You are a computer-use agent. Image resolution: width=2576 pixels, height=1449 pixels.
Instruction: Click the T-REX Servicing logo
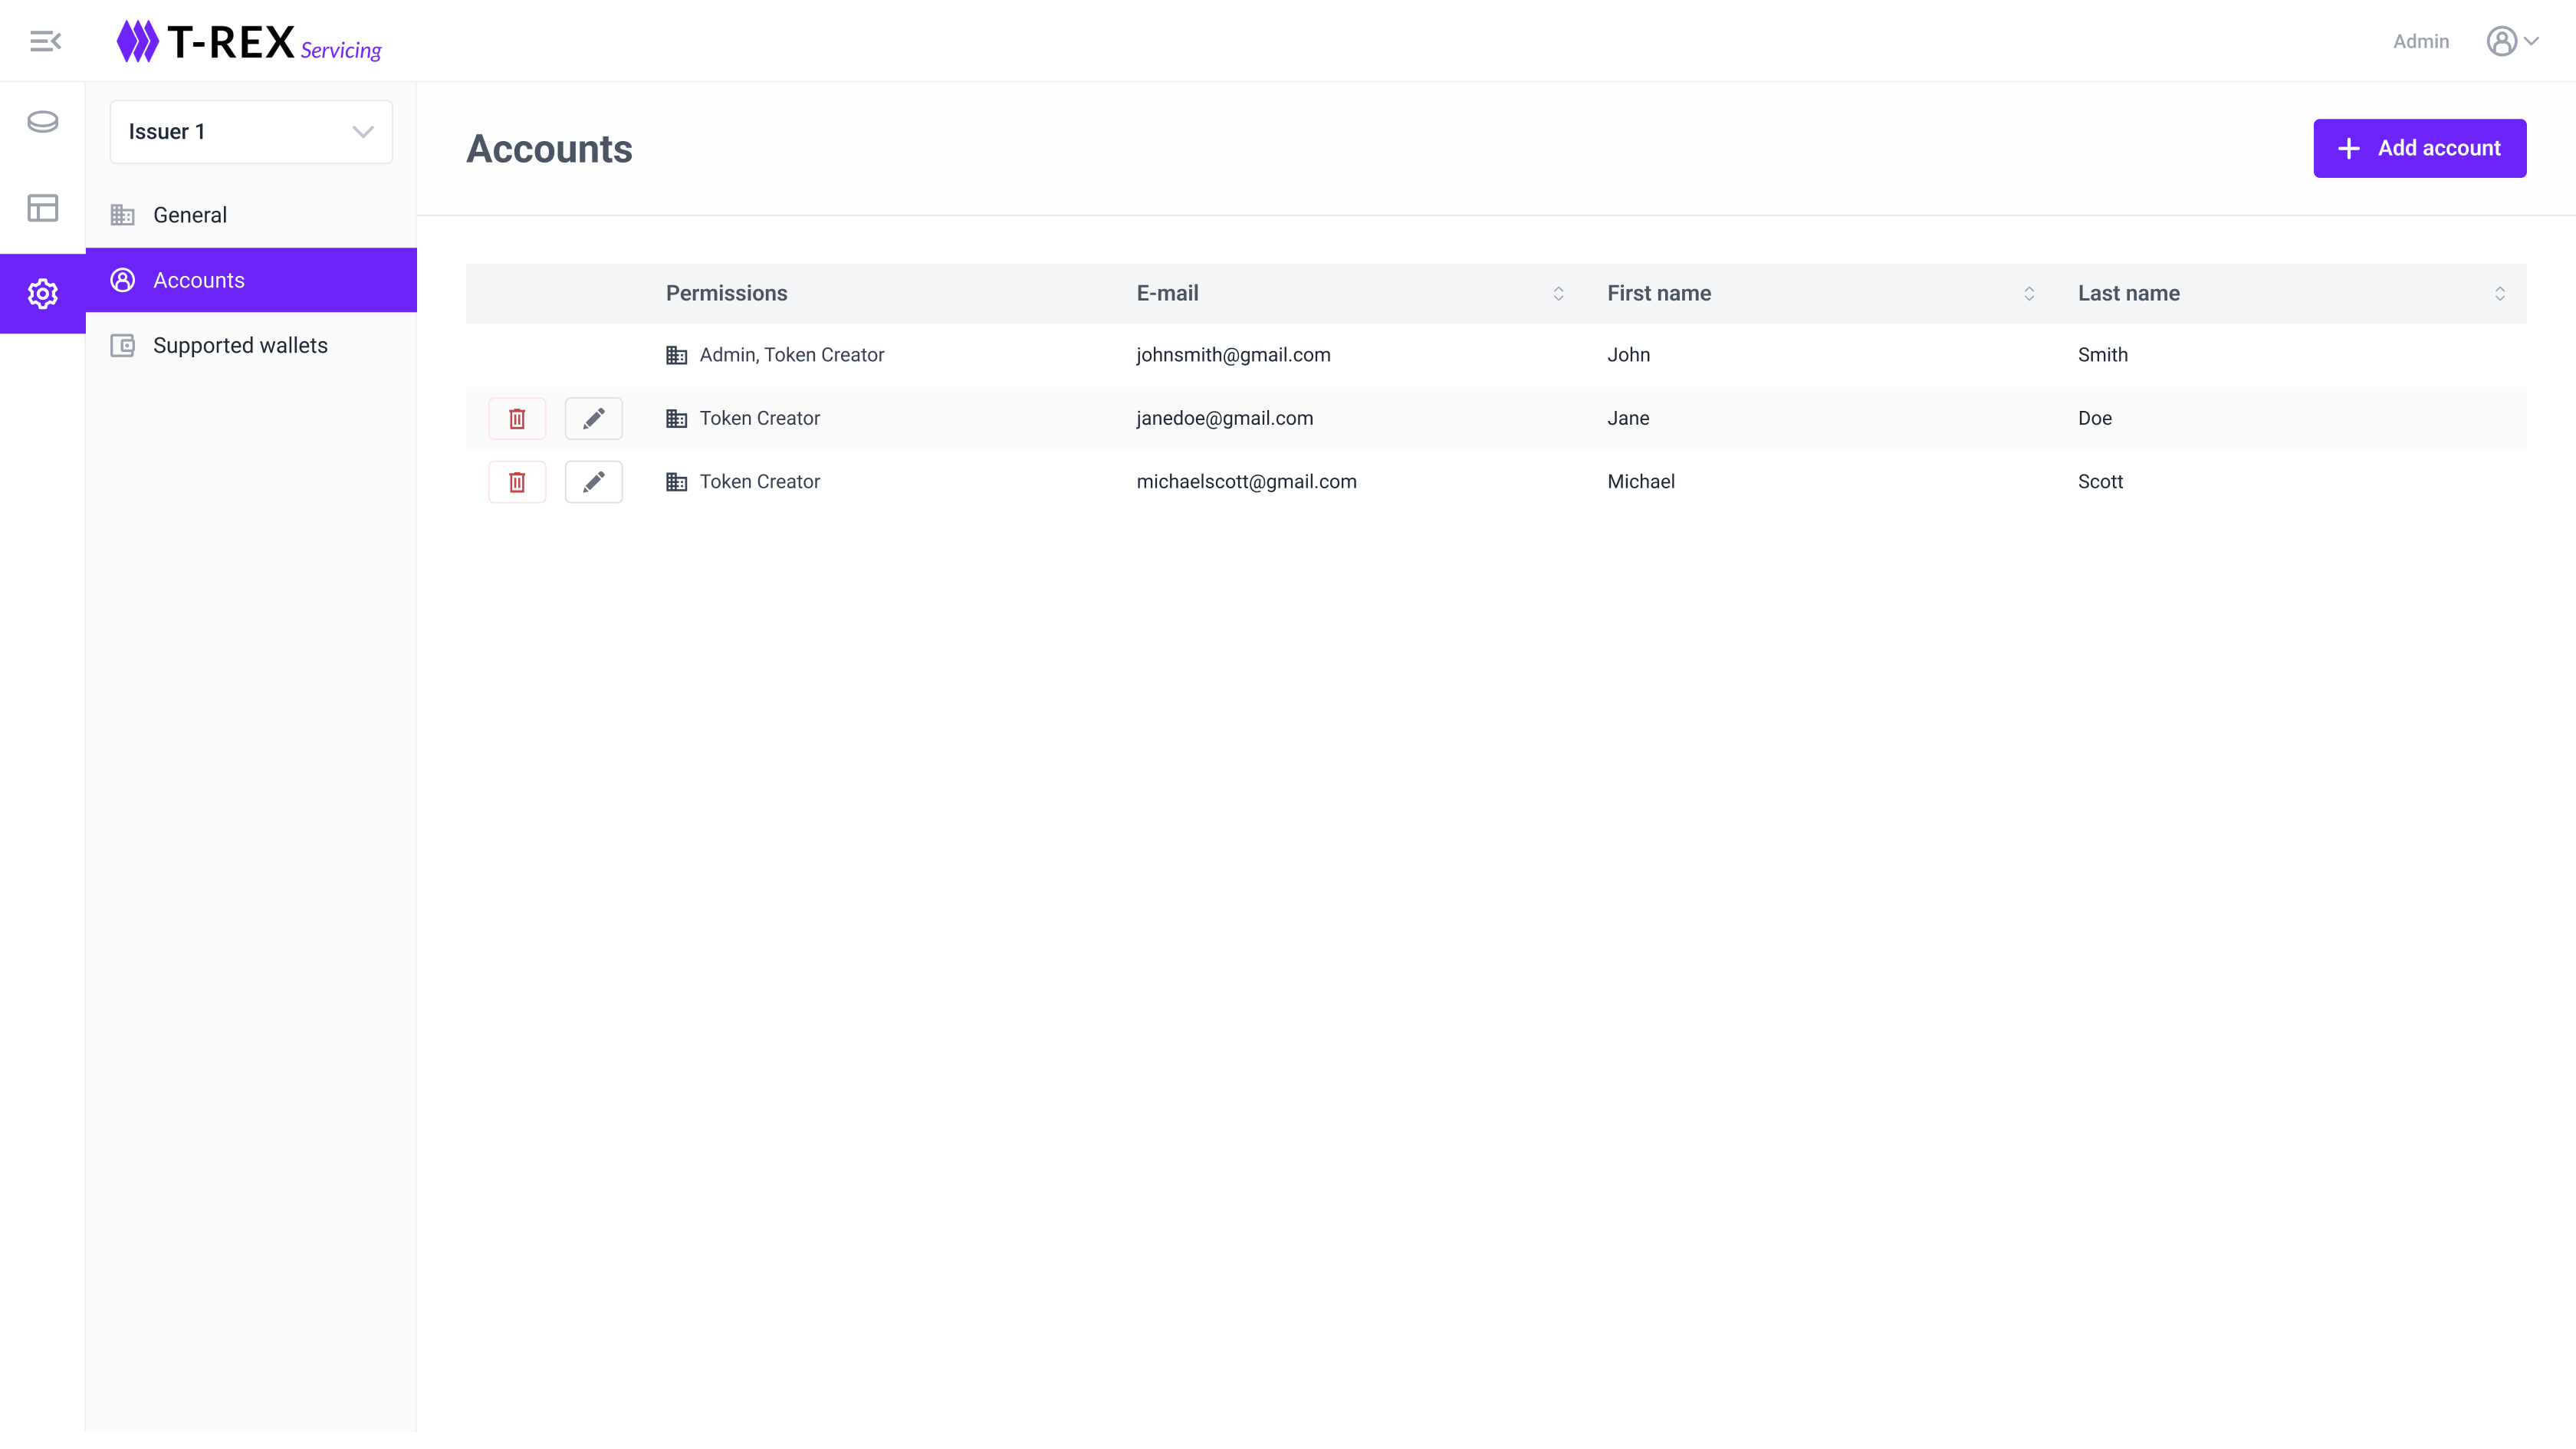(249, 42)
